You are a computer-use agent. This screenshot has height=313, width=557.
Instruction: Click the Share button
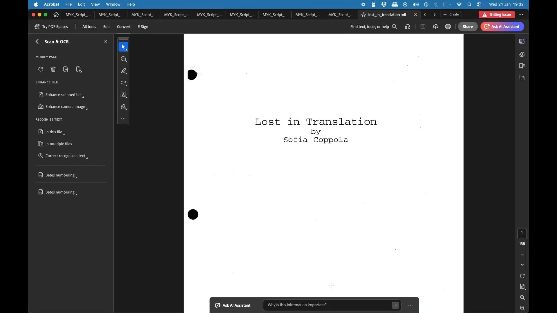[x=468, y=27]
